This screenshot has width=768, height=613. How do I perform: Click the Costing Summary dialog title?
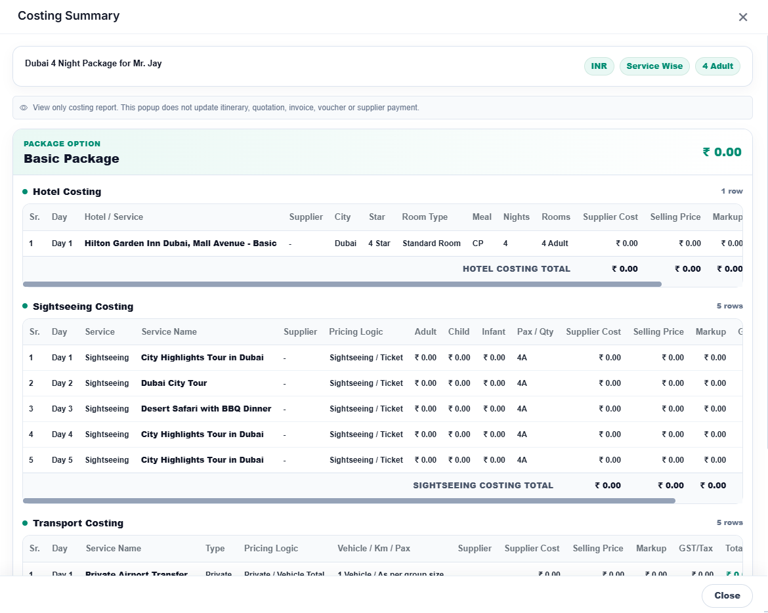[x=68, y=16]
